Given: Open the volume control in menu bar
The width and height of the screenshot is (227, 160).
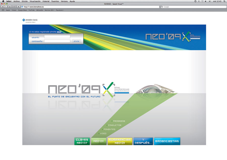Looking at the screenshot, I should (x=206, y=1).
